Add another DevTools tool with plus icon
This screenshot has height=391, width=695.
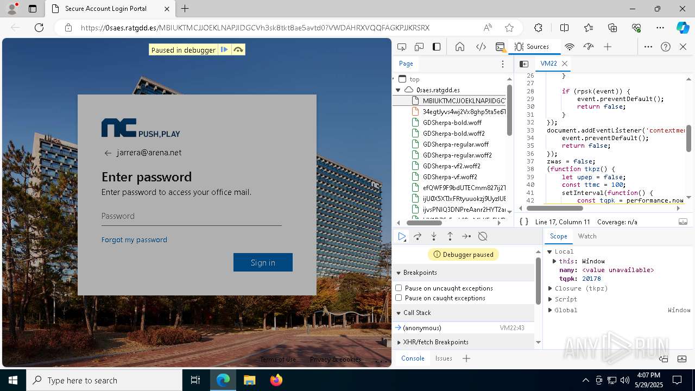608,47
